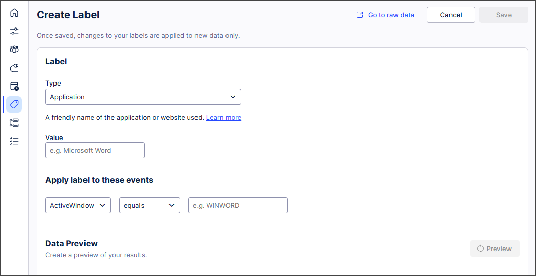536x276 pixels.
Task: Click the checklist sidebar icon
Action: coord(14,141)
